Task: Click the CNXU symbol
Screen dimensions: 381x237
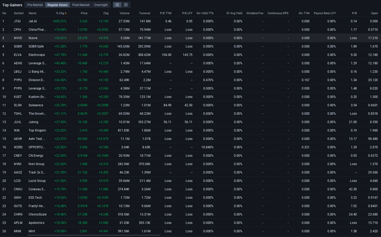Action: click(x=18, y=189)
